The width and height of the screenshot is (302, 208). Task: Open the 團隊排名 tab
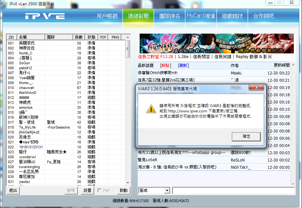pos(170,16)
